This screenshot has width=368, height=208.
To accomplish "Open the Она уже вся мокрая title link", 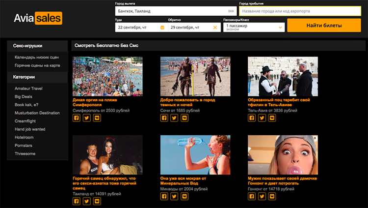I will (x=183, y=180).
